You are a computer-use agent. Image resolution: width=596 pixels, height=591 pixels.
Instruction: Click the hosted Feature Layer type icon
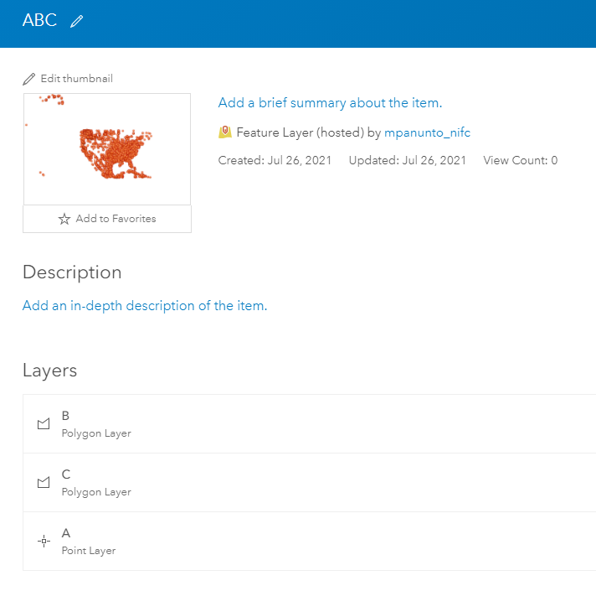(x=225, y=132)
